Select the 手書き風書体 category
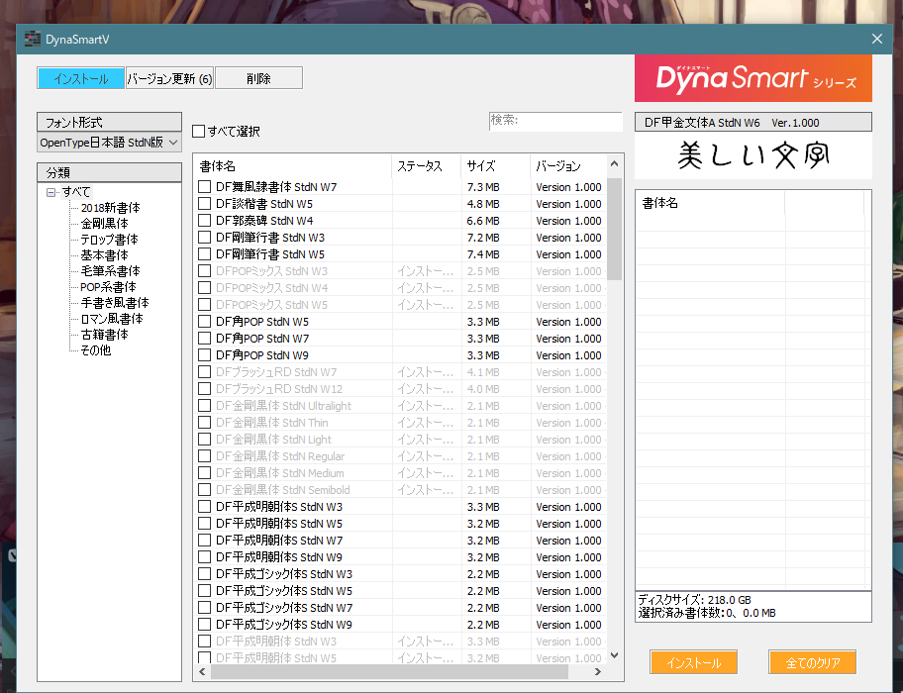This screenshot has width=903, height=693. 115,303
